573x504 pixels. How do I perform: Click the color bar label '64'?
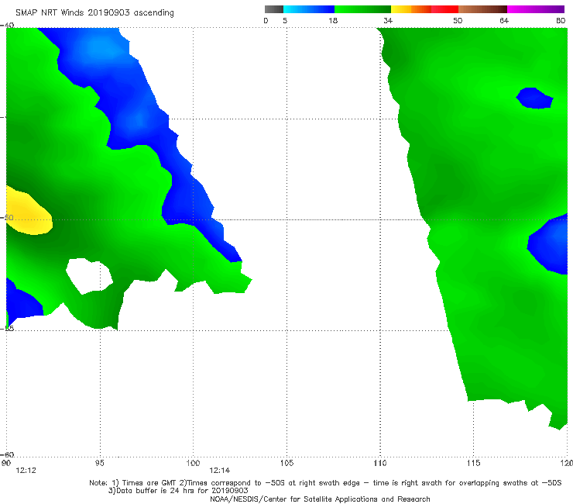[504, 20]
